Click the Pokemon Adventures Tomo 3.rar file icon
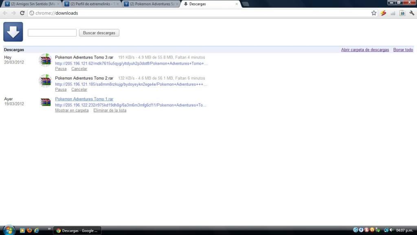 pos(45,60)
